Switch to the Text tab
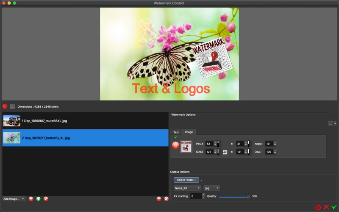The height and width of the screenshot is (212, 339). point(176,132)
